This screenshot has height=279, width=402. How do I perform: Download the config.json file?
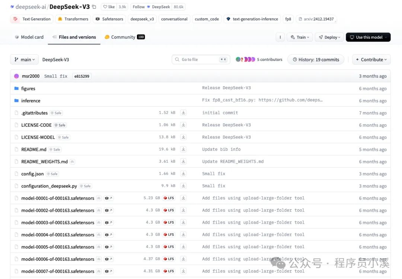[x=183, y=173]
